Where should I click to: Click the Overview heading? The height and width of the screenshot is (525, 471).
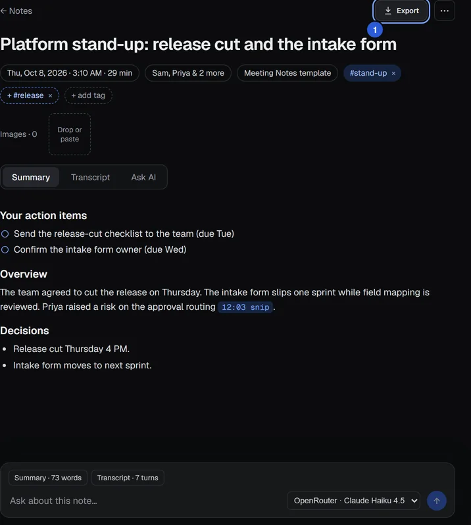[24, 274]
